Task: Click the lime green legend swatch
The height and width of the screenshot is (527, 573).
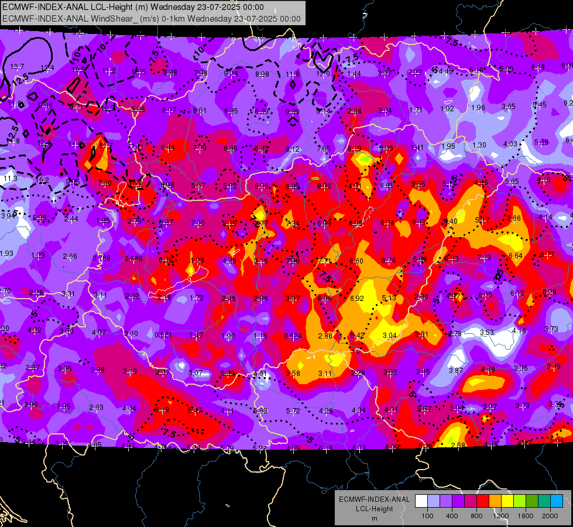Action: coord(520,501)
